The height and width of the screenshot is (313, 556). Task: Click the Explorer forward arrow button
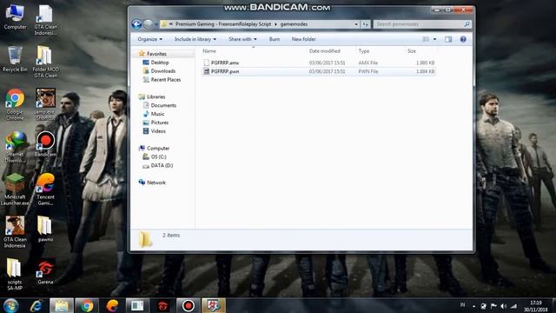pos(149,24)
